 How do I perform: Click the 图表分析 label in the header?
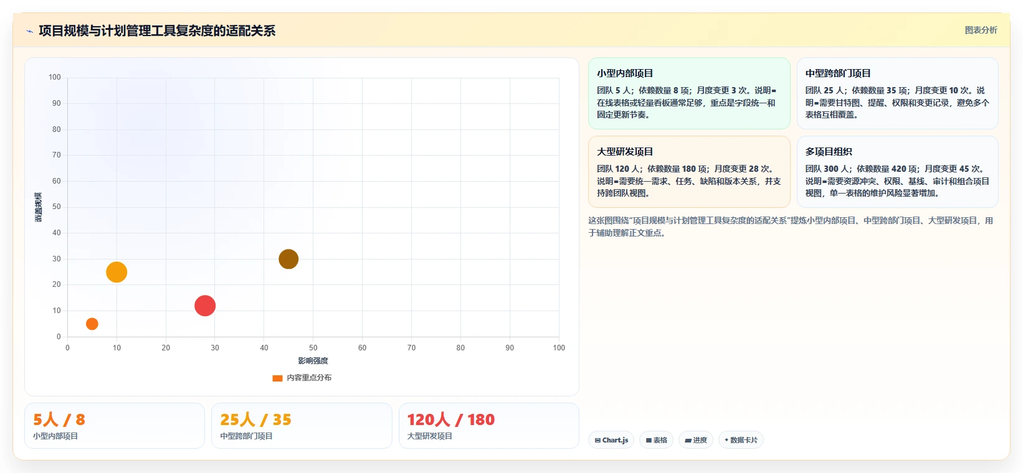[x=981, y=30]
